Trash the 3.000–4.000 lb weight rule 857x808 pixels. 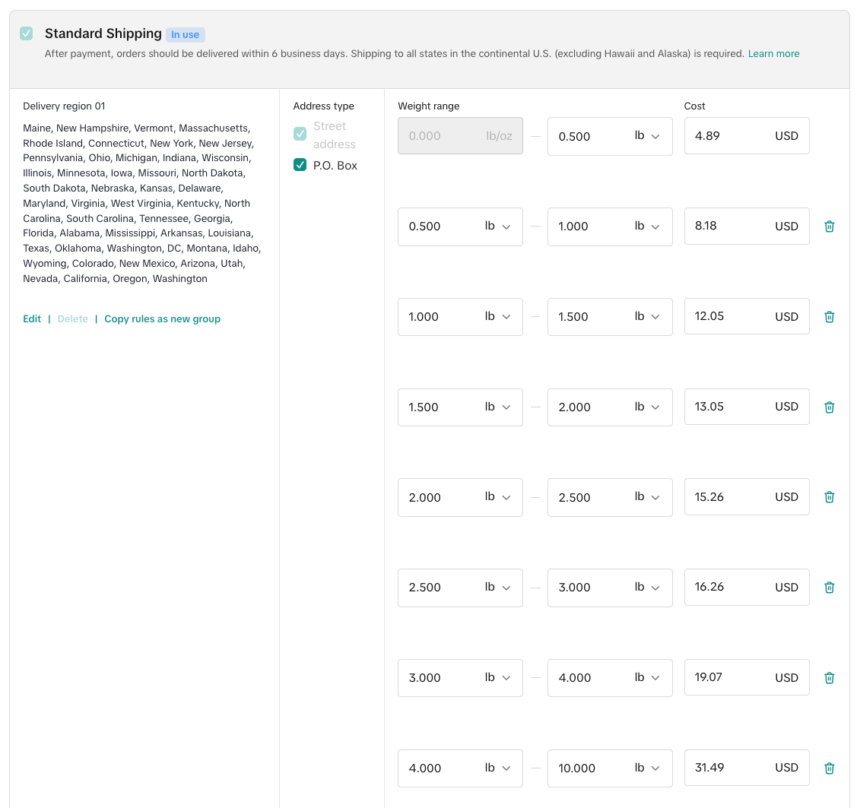tap(829, 678)
